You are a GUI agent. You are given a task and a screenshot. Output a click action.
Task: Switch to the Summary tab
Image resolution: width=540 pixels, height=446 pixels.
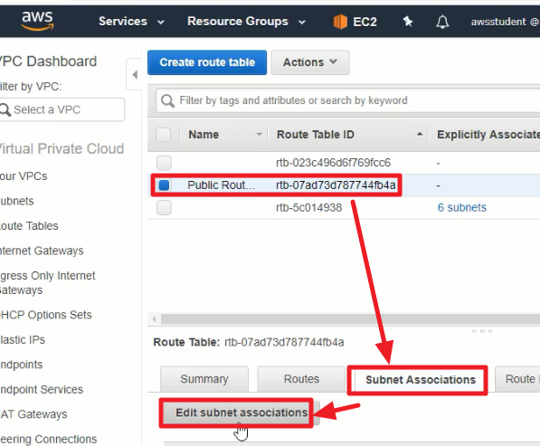204,379
